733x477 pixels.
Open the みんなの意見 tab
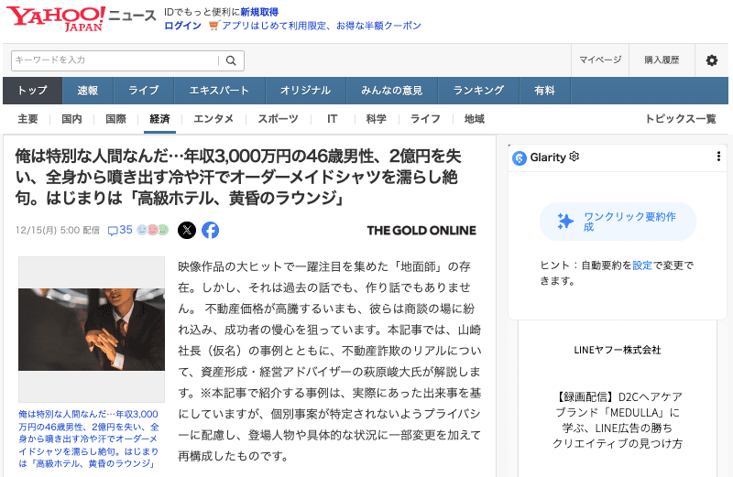tap(392, 91)
